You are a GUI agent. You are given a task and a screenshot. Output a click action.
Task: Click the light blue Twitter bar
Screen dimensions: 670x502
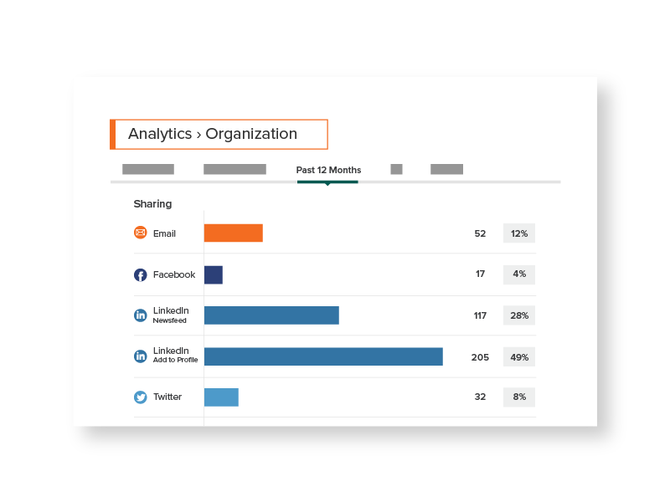[221, 397]
